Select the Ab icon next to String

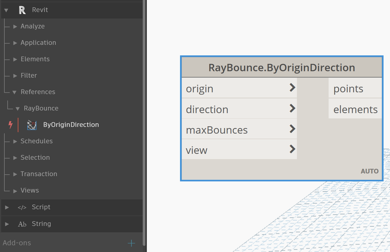click(x=22, y=224)
